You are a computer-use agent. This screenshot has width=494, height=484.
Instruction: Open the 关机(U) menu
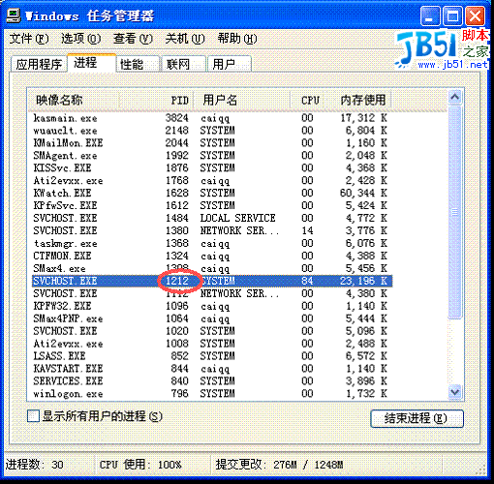pos(185,39)
